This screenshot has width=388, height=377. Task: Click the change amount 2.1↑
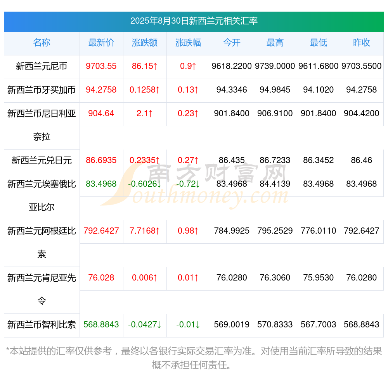[x=144, y=114]
